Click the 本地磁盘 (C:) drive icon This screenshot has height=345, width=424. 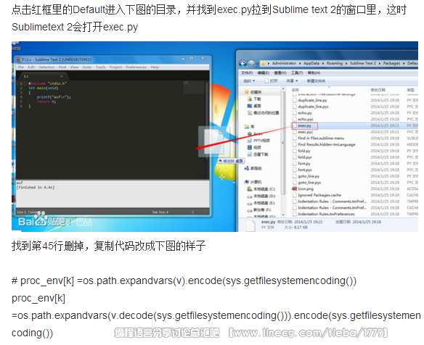[x=250, y=189]
